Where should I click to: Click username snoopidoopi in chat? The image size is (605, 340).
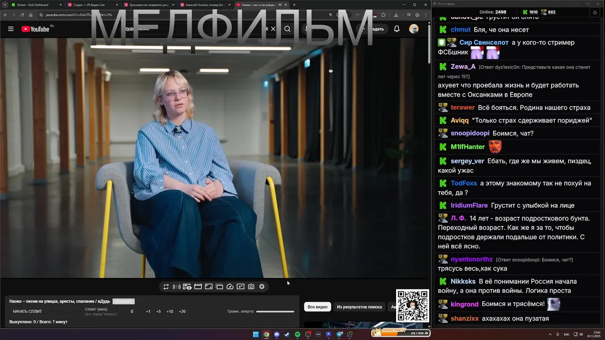(x=470, y=133)
